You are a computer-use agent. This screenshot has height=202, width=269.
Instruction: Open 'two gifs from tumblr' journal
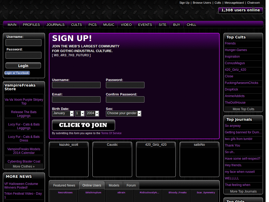[239, 139]
